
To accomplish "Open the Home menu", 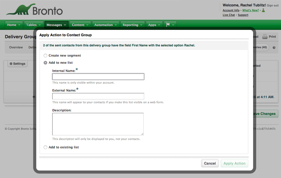I will (x=14, y=25).
